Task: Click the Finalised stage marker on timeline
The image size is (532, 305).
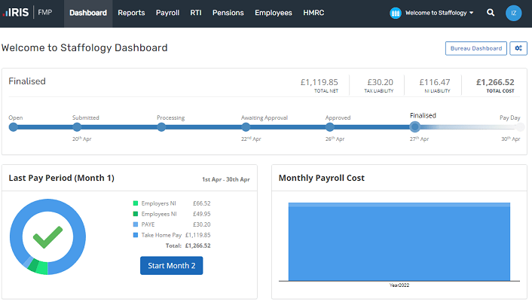Action: click(x=414, y=127)
